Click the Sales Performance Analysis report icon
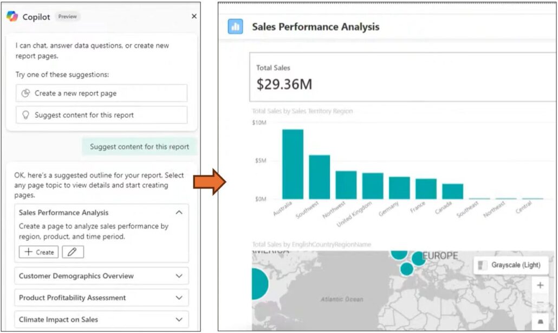Viewport: 558px width, 333px height. 236,26
